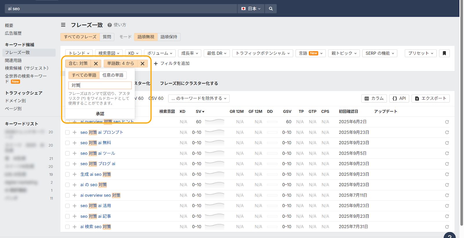Click the search magnifier icon

point(271,9)
